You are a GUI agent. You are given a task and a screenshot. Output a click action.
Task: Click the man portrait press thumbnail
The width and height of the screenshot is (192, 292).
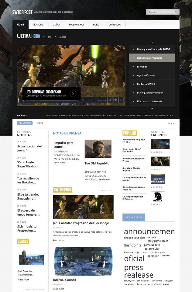pos(98,149)
